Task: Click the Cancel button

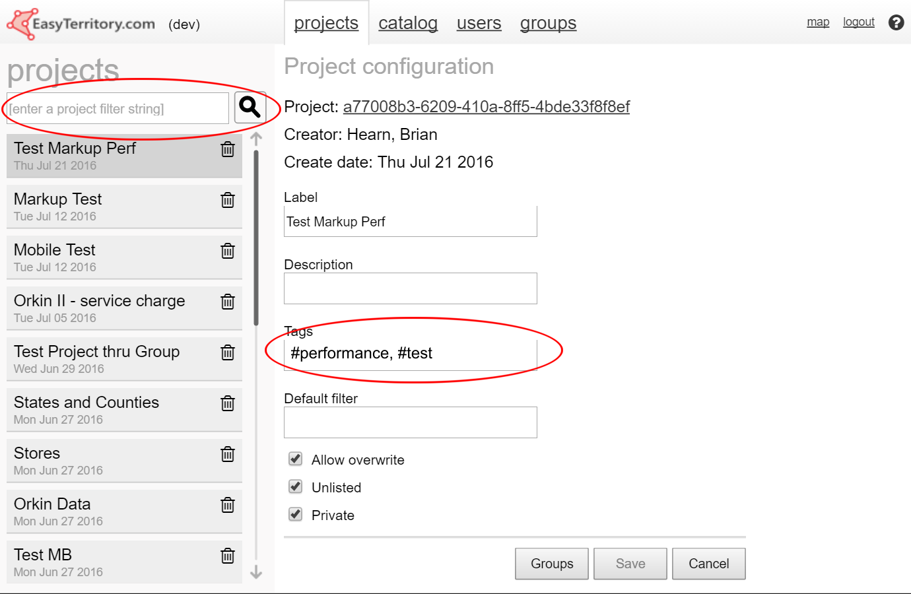Action: (709, 564)
